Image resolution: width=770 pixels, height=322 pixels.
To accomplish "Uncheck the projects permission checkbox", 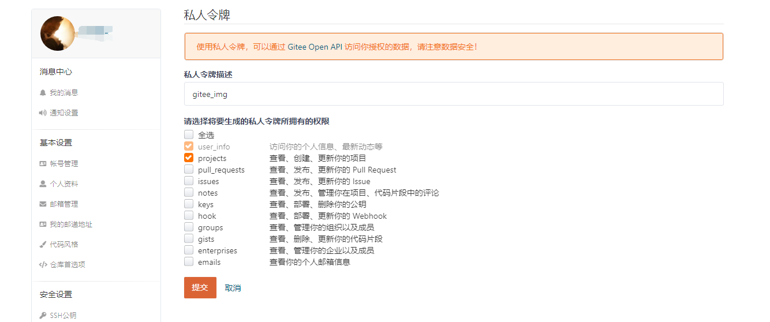I will point(189,158).
